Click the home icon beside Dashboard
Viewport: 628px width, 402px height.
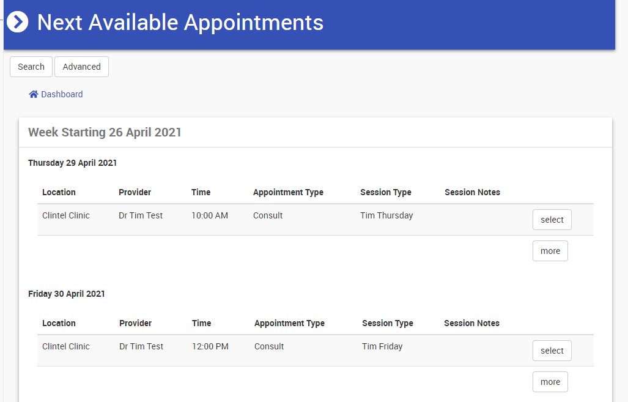tap(34, 94)
